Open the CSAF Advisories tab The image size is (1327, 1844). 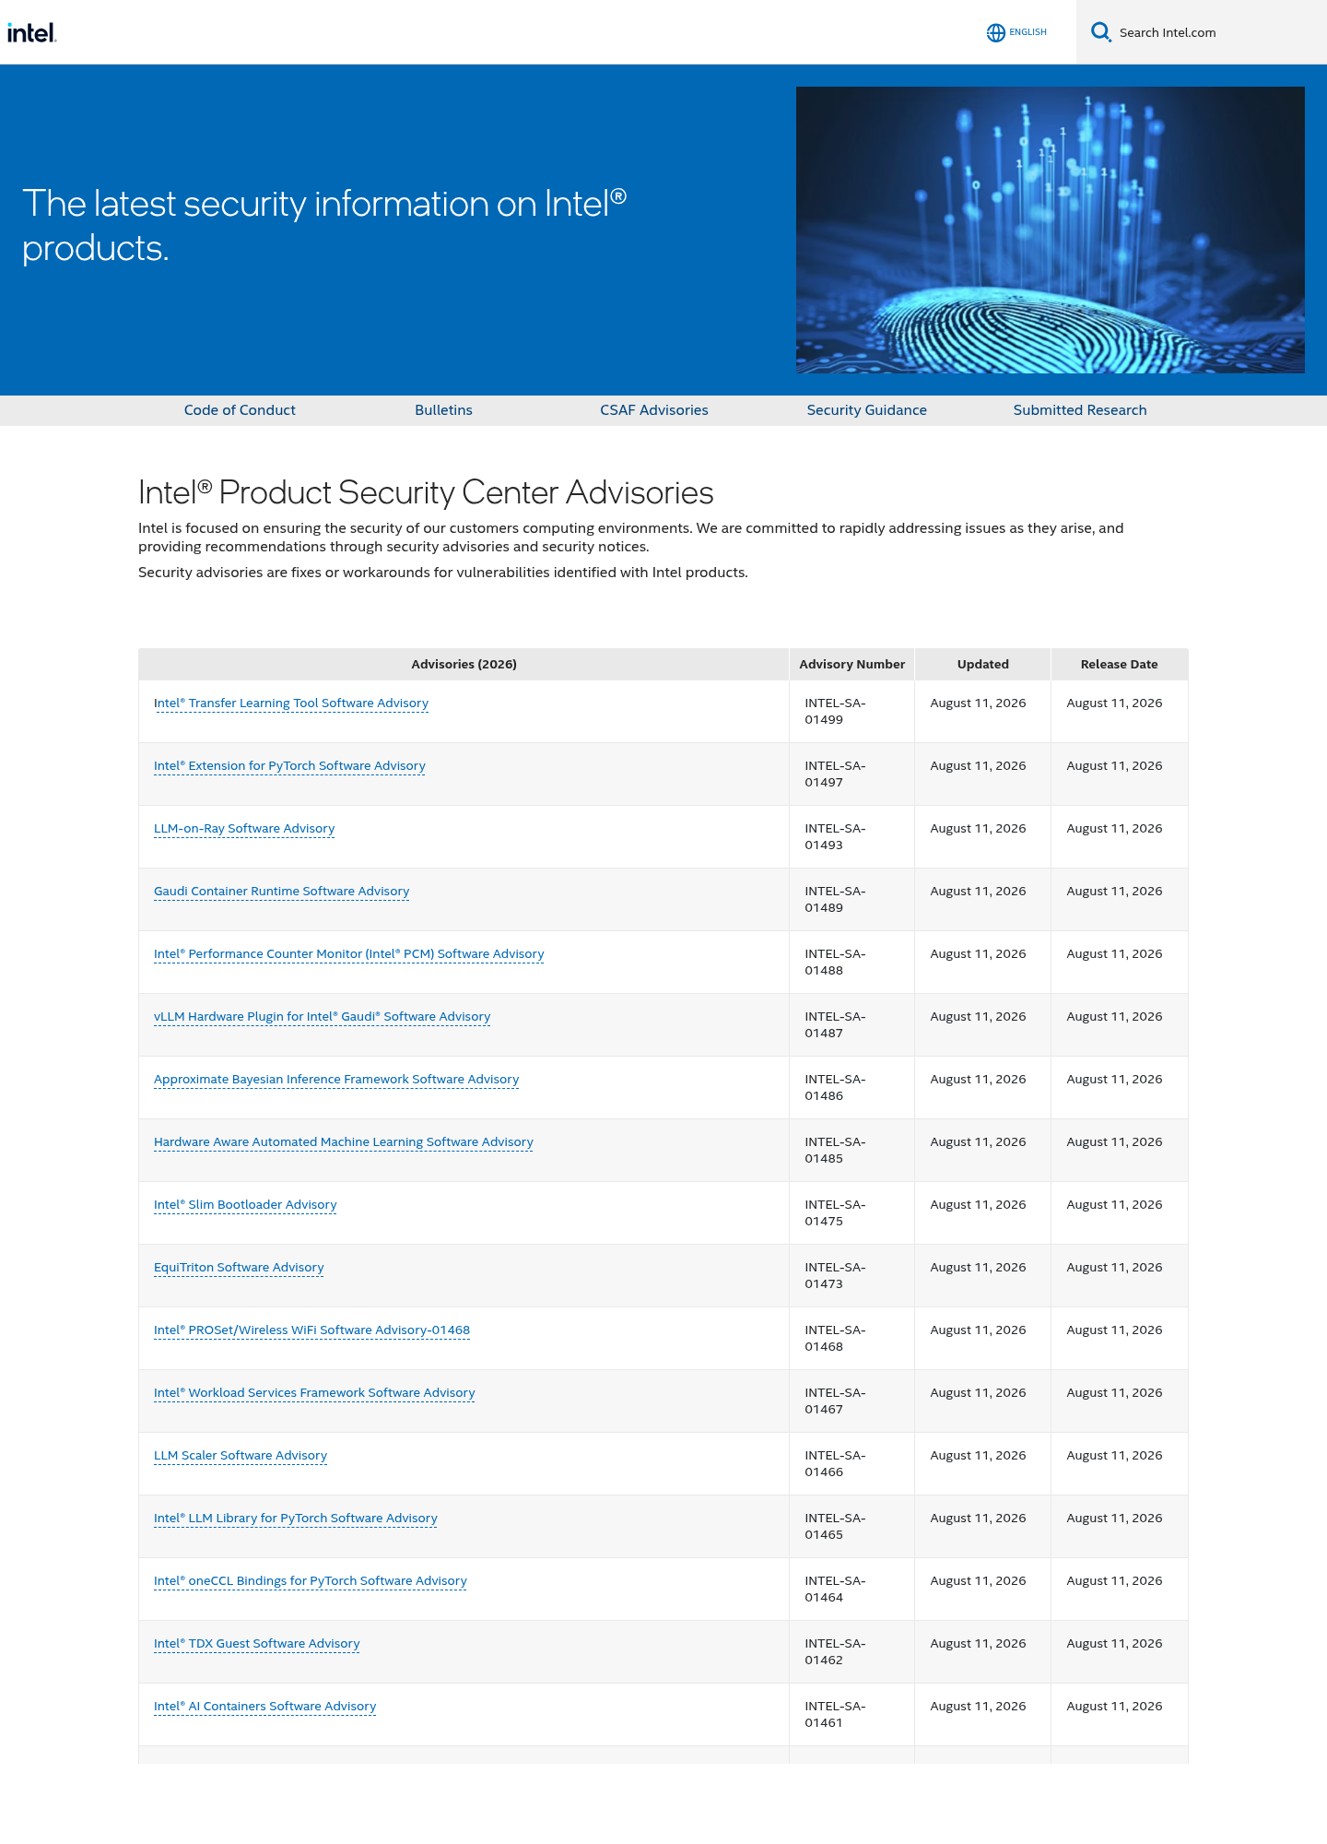click(x=654, y=410)
